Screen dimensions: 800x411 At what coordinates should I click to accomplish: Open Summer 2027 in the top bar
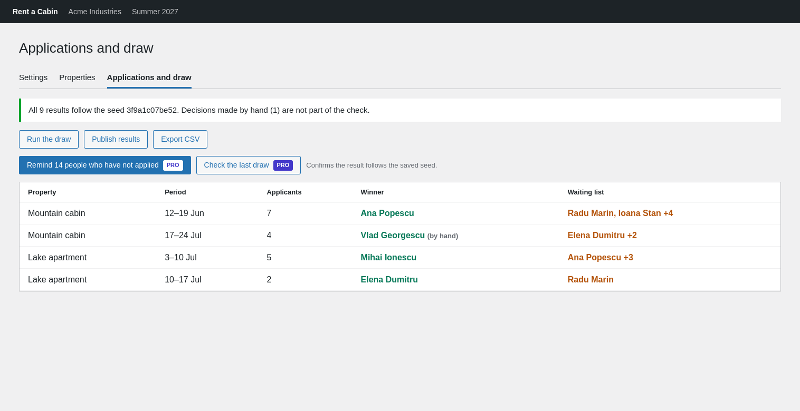pos(155,12)
